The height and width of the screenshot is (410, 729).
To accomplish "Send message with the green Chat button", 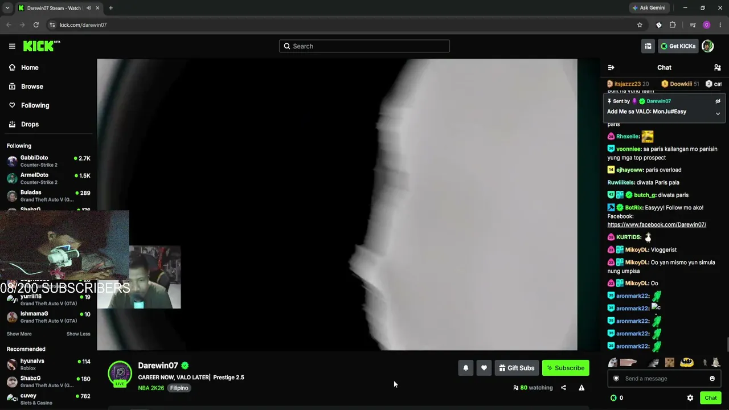I will [x=710, y=398].
